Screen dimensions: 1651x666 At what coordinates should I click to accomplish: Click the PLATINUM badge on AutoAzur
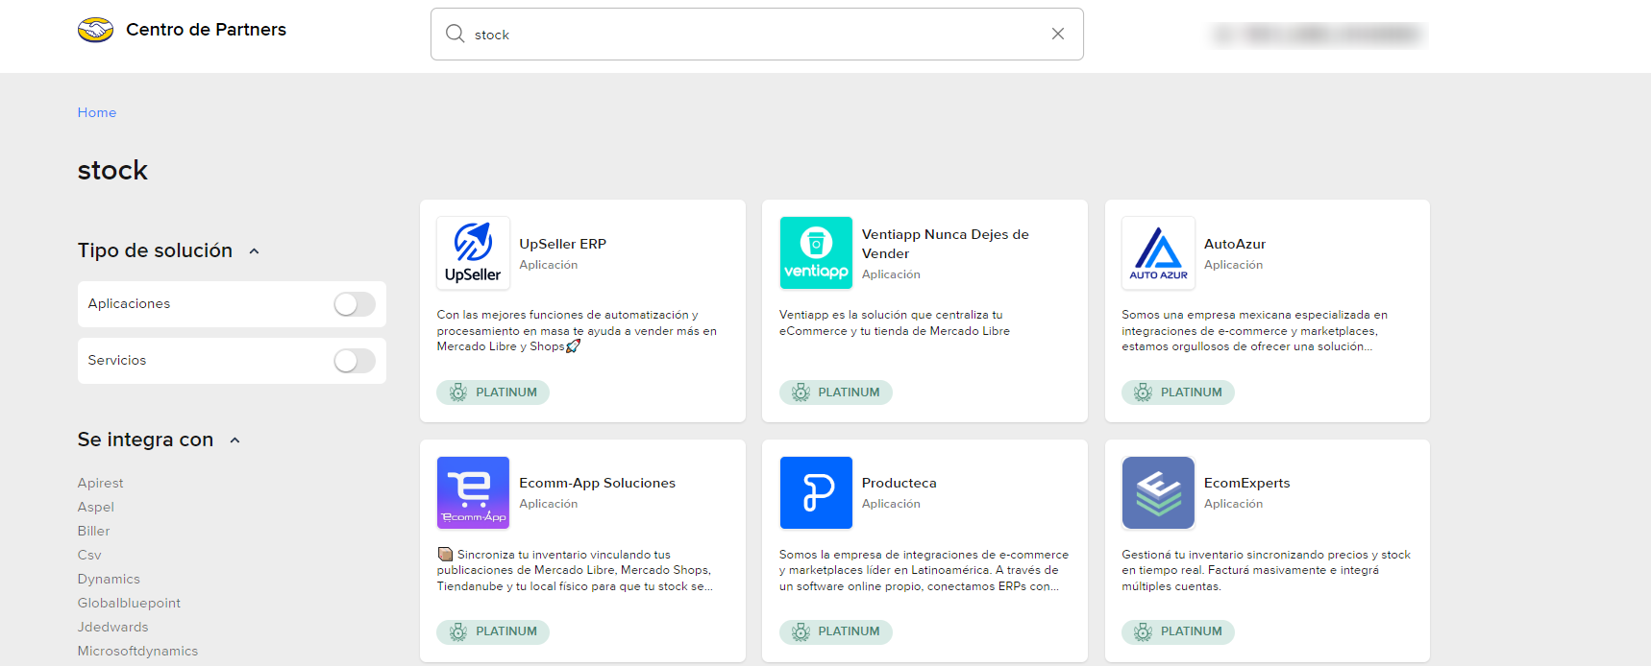(1178, 392)
